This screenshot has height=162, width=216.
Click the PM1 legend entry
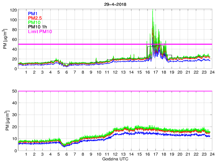tap(33, 13)
